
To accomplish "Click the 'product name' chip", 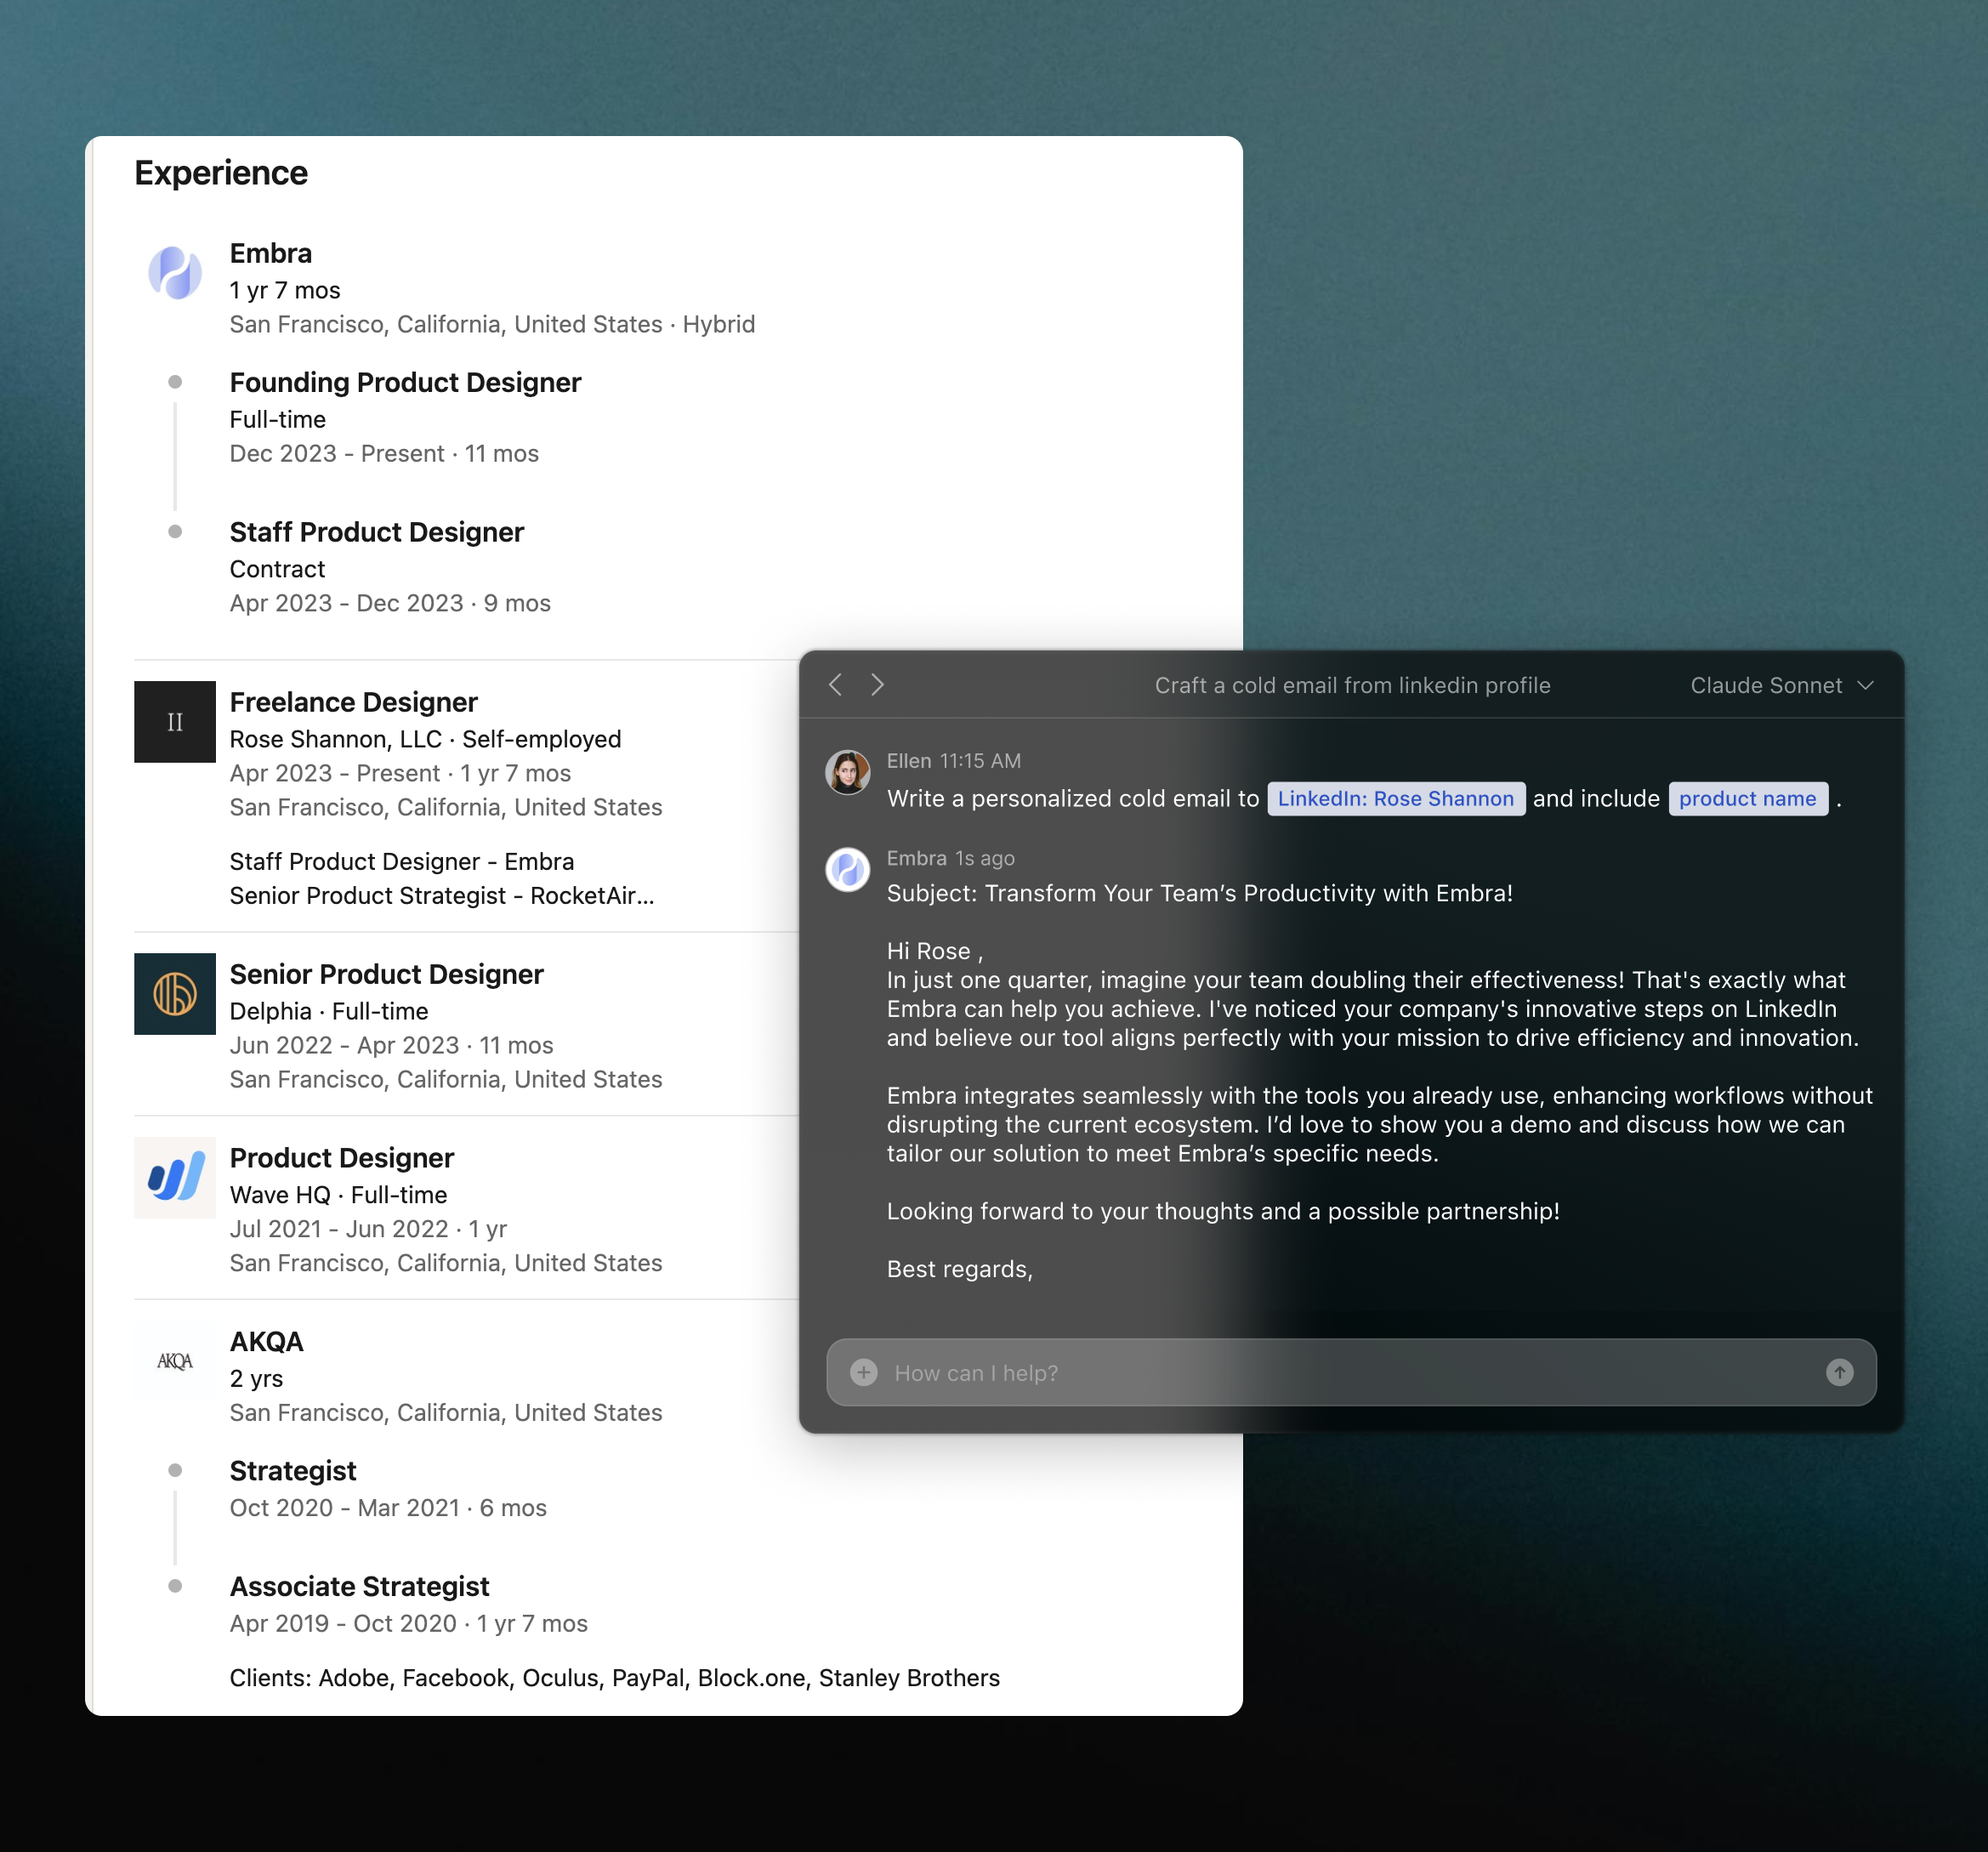I will [x=1748, y=799].
